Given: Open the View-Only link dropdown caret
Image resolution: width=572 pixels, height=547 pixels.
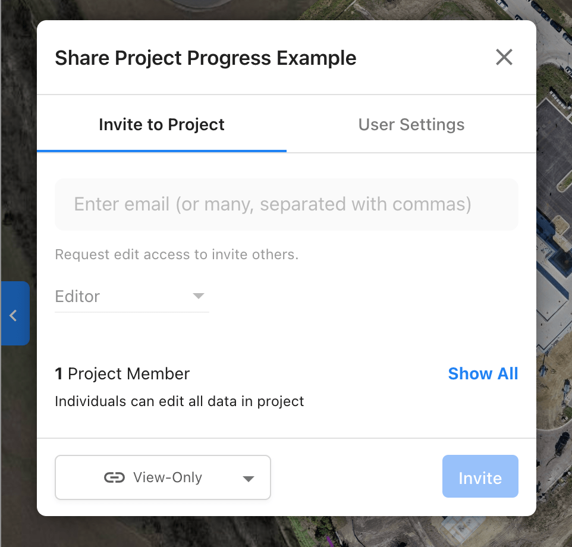Looking at the screenshot, I should [x=249, y=479].
